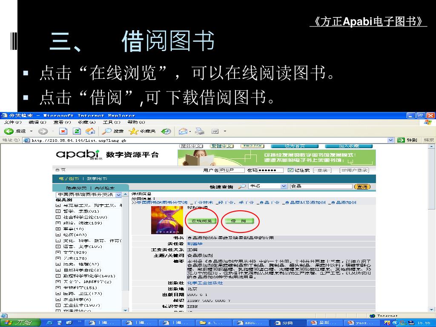This screenshot has height=327, width=436.
Task: Click the 化学工业出版社 publisher link
Action: [205, 283]
